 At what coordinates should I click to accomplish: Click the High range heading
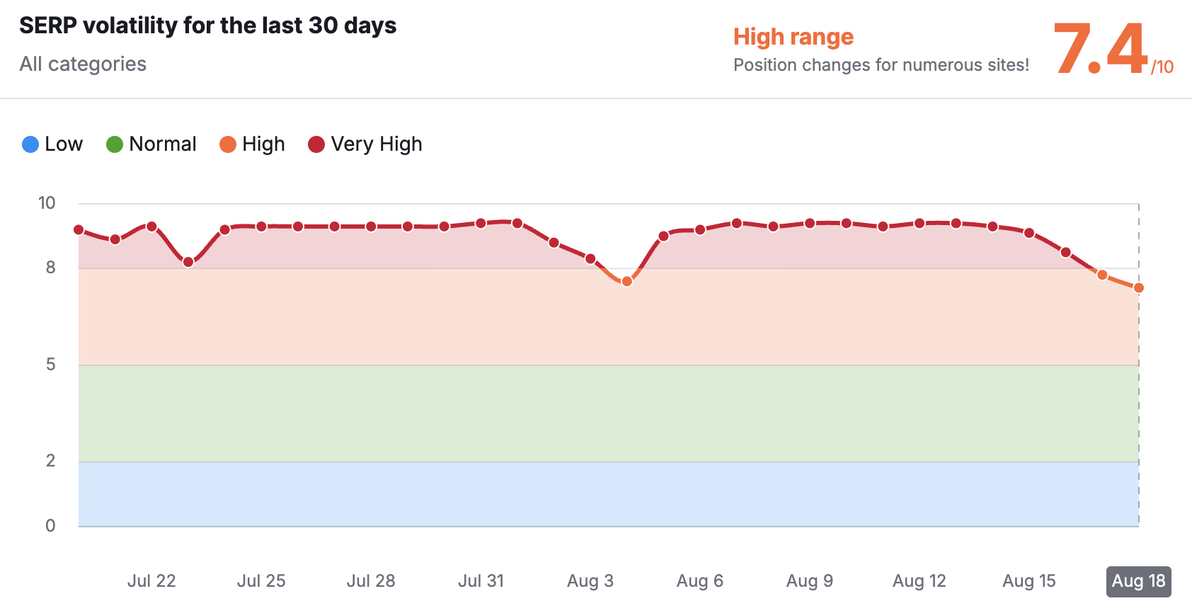(x=793, y=37)
